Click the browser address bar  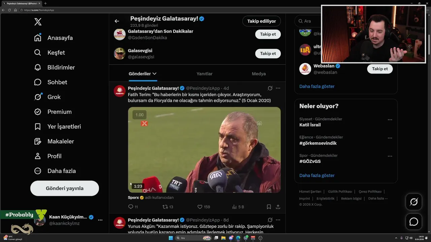(x=168, y=10)
